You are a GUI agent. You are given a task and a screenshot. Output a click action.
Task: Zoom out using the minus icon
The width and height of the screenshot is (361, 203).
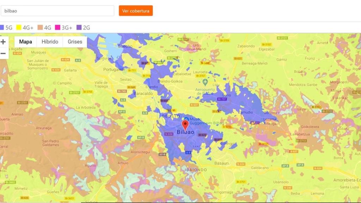(x=4, y=54)
